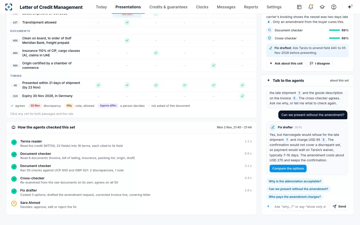The width and height of the screenshot is (360, 225).
Task: Click the graduation cap learning icon
Action: click(x=322, y=7)
